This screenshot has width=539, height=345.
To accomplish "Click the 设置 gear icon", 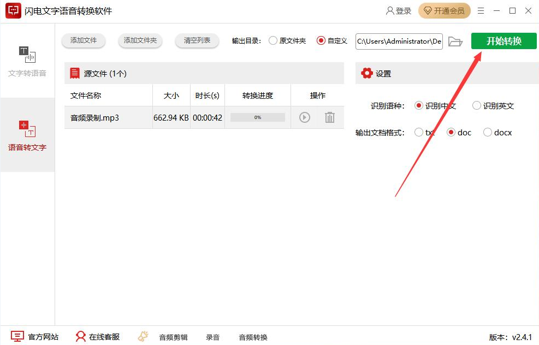I will 367,73.
